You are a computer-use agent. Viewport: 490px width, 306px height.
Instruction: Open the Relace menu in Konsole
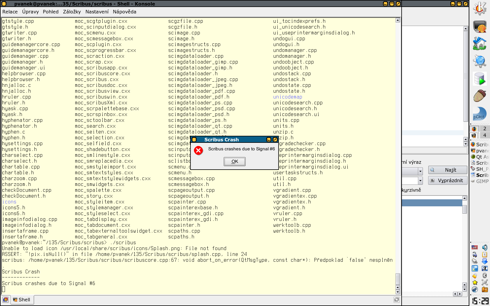pyautogui.click(x=10, y=12)
